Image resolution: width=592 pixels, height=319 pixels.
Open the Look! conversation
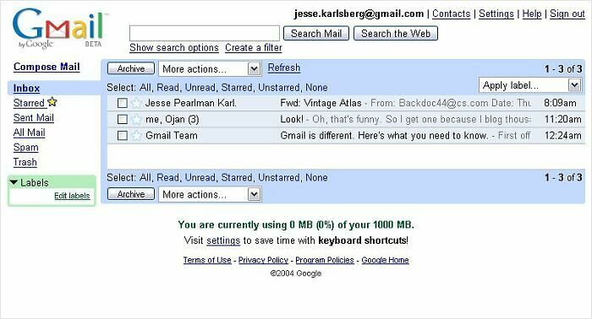point(292,119)
